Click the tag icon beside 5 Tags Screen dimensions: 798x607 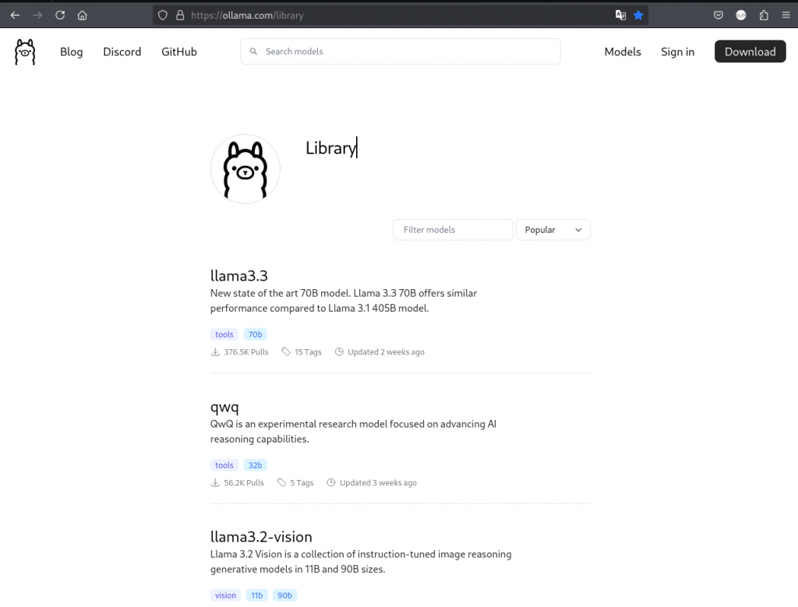coord(281,482)
